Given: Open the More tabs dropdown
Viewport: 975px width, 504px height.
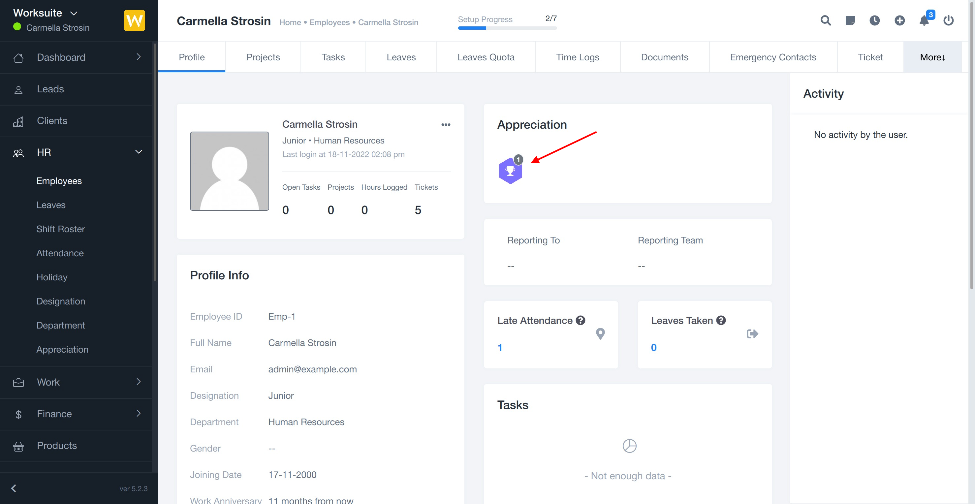Looking at the screenshot, I should [x=932, y=57].
